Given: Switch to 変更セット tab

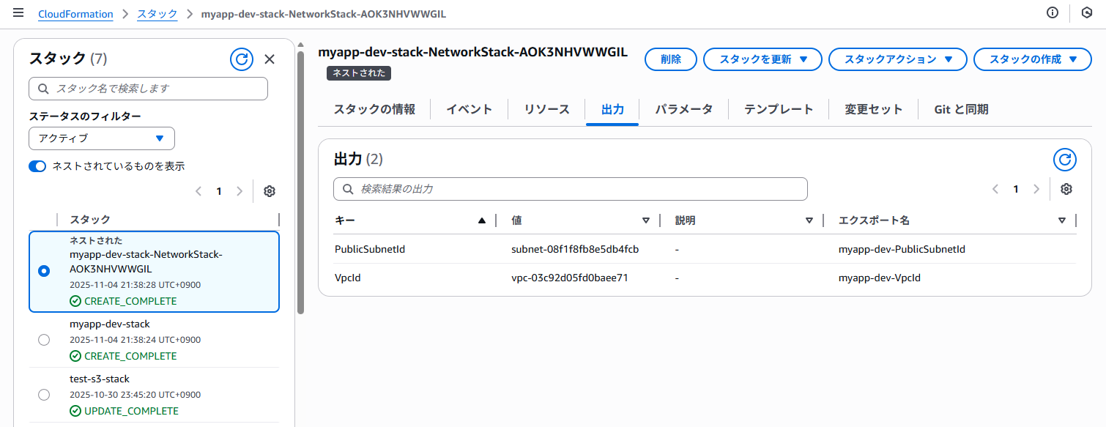Looking at the screenshot, I should [873, 109].
